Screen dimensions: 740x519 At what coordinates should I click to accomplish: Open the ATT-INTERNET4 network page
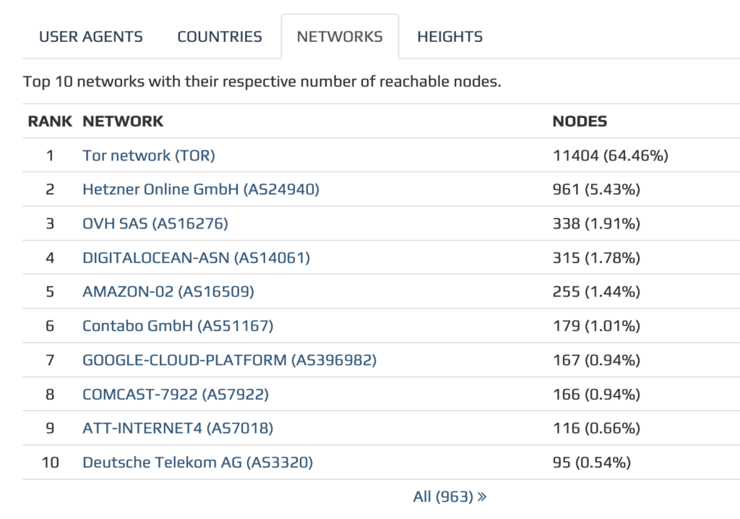[178, 428]
